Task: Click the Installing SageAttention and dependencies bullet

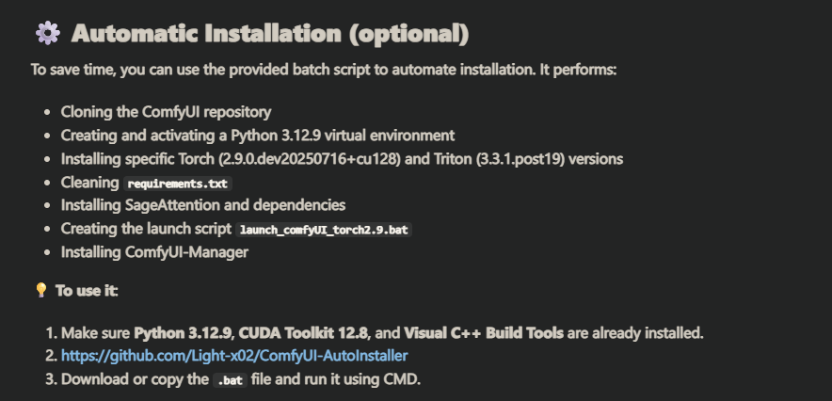Action: tap(202, 205)
